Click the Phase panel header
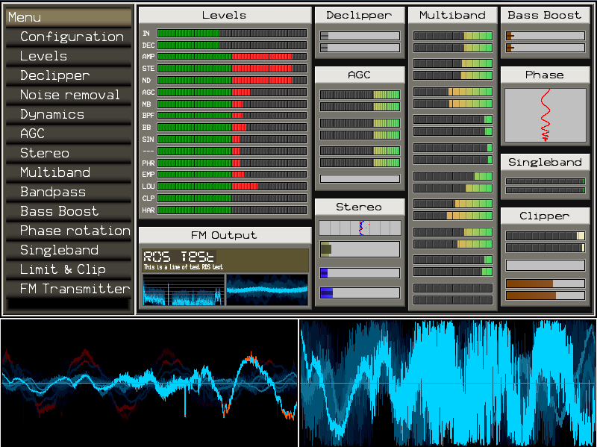Viewport: 597px width, 447px height. [545, 75]
